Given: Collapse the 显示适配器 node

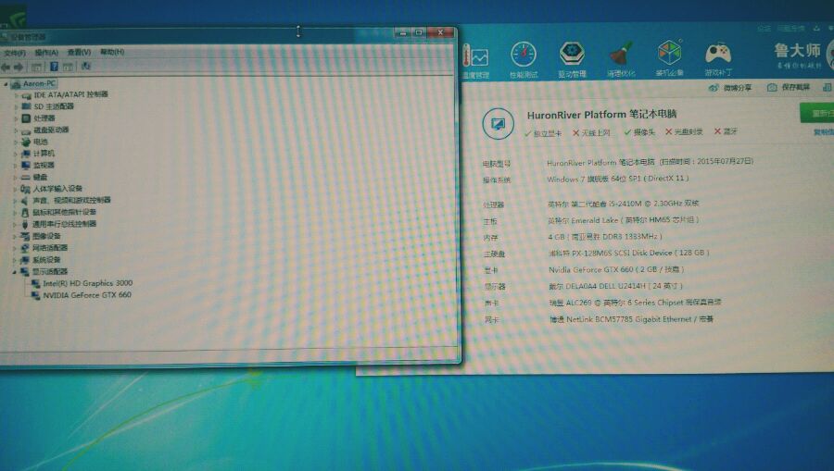Looking at the screenshot, I should 14,272.
